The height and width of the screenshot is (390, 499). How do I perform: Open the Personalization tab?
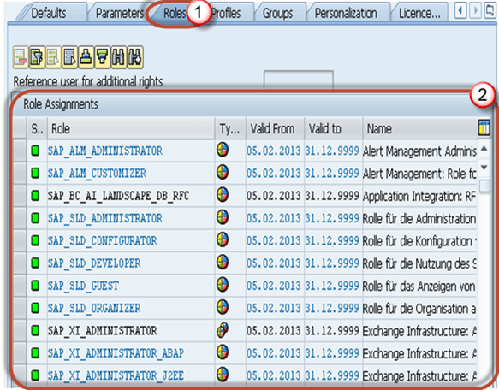click(346, 13)
